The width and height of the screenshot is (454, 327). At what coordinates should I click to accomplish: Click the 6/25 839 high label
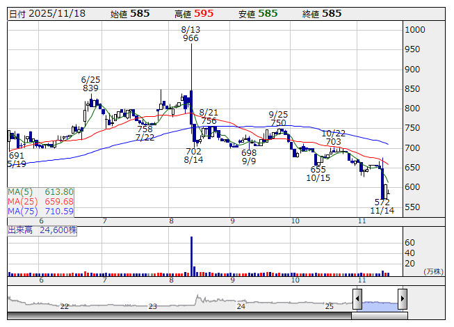(x=90, y=83)
